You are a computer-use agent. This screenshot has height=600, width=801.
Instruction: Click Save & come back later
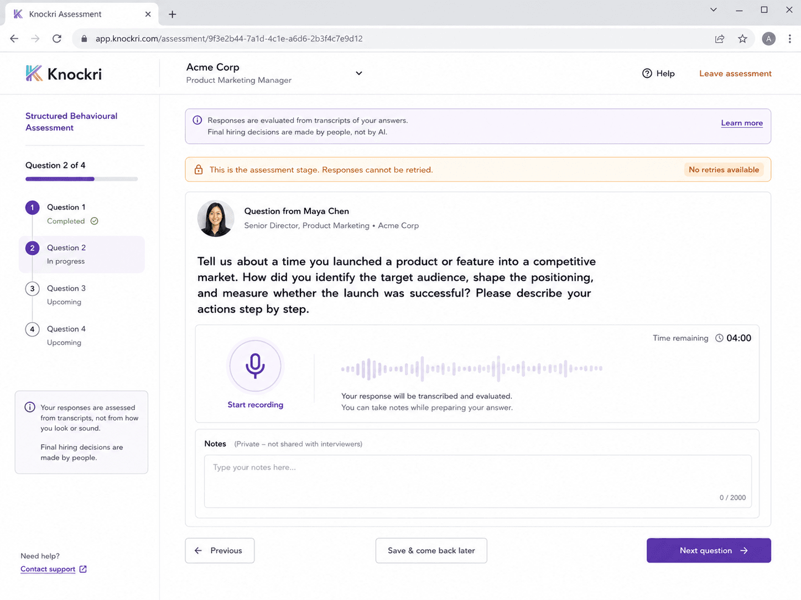431,550
